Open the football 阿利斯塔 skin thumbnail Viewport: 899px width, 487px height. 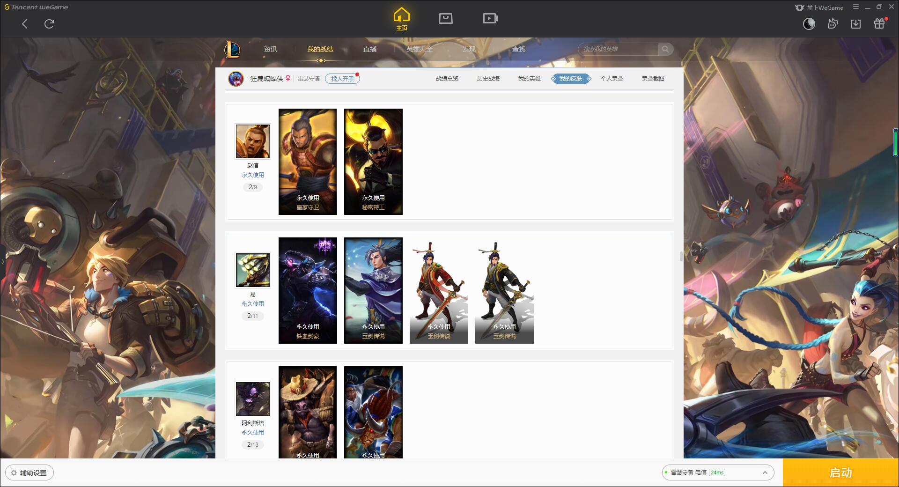pos(373,412)
